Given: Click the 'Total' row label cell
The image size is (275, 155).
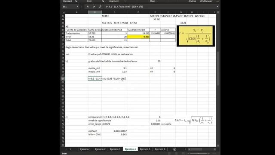Looking at the screenshot, I should coord(76,40).
